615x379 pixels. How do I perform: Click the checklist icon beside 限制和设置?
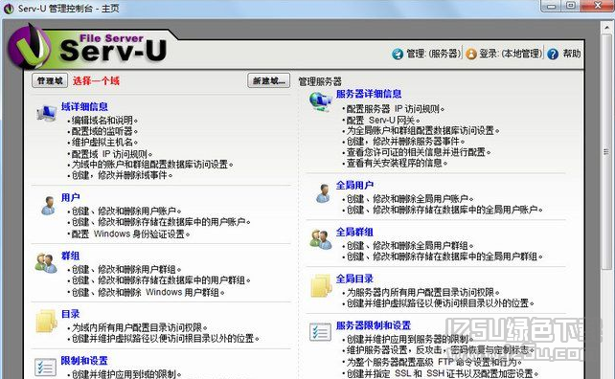tap(45, 368)
